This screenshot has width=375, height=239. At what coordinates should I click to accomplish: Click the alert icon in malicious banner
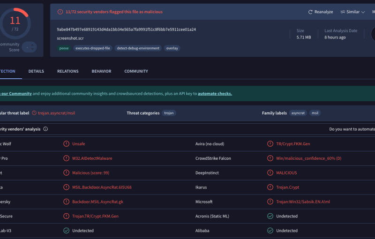tap(60, 12)
